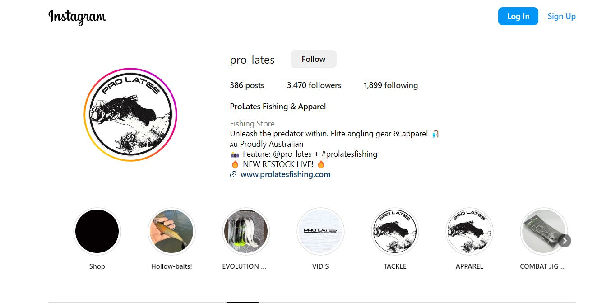Click the Sign Up link
The image size is (597, 308).
pyautogui.click(x=561, y=16)
